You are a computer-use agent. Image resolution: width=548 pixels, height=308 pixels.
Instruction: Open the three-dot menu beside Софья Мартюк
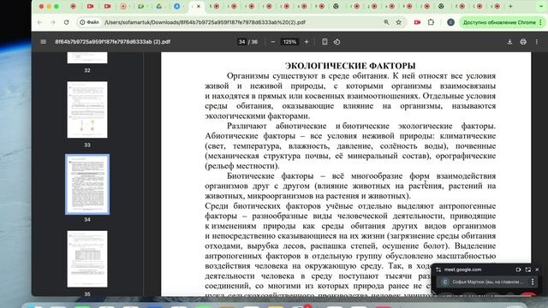coord(533,281)
